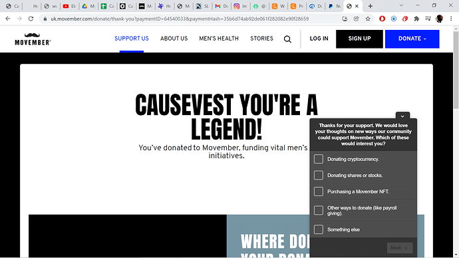Bookmark this page with the star icon
This screenshot has width=459, height=258.
point(368,19)
